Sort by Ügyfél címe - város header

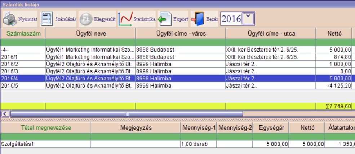click(x=180, y=33)
